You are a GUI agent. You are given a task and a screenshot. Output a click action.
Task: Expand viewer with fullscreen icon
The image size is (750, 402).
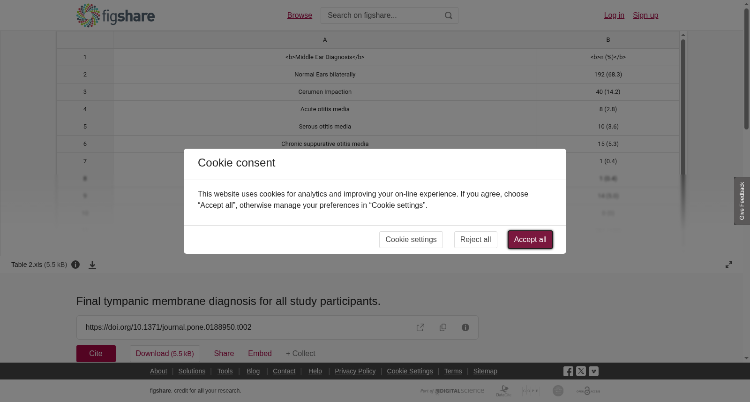click(729, 265)
